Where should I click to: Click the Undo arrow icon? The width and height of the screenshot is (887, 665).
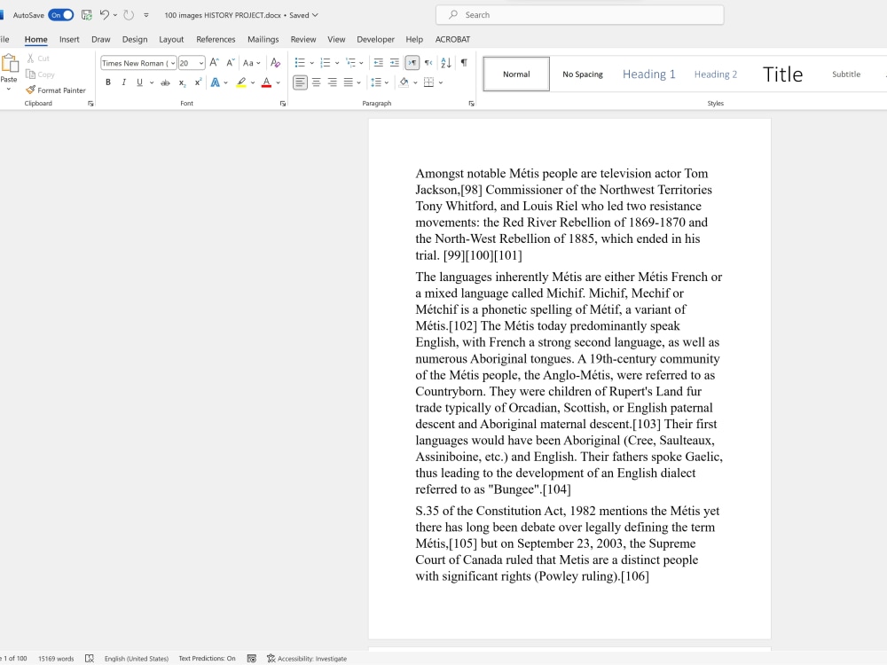(x=104, y=15)
